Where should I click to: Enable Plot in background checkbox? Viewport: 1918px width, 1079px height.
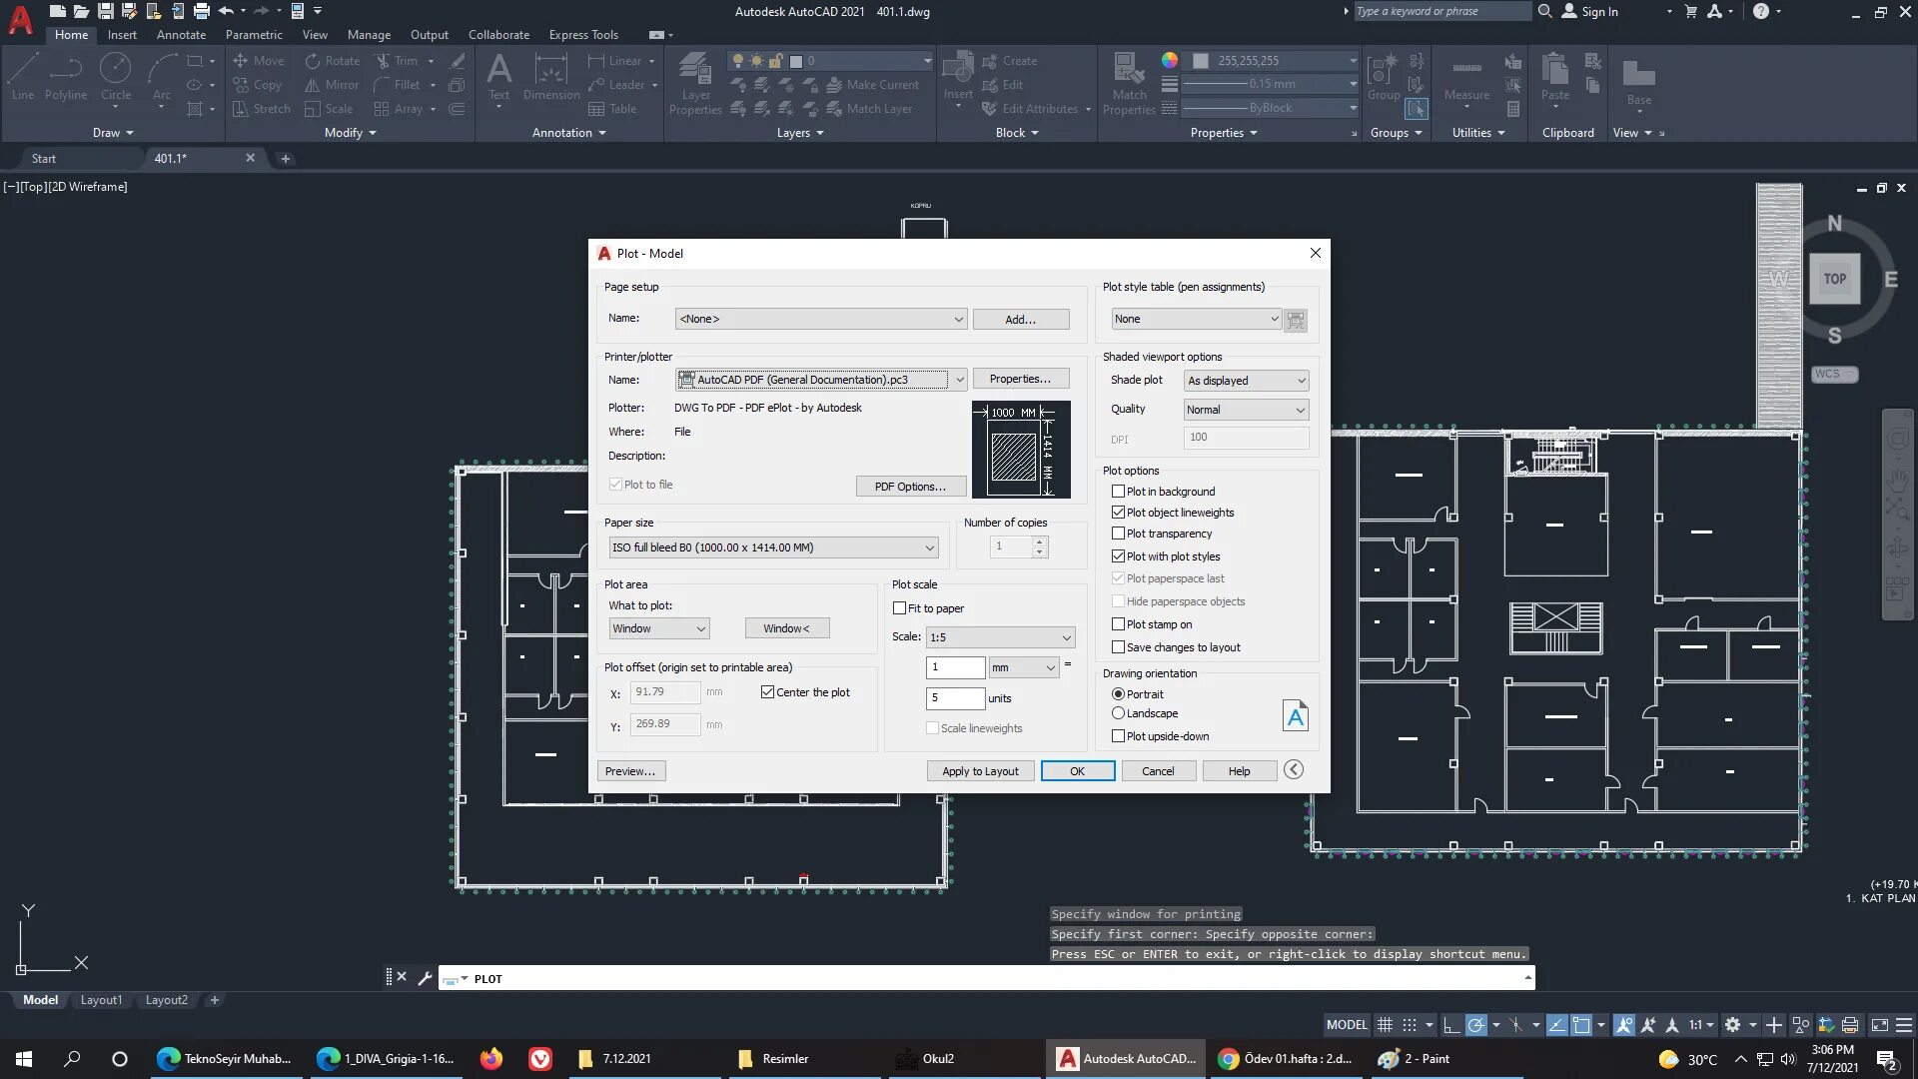(1119, 492)
